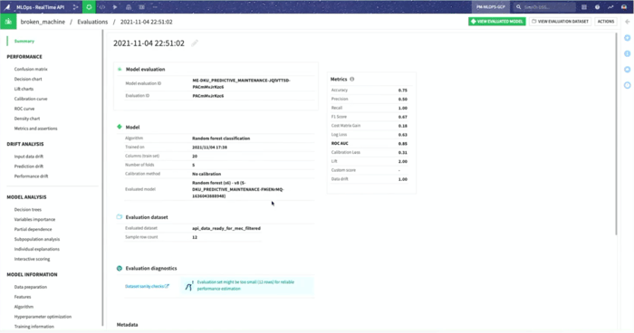Open the more options ellipsis in top bar
The width and height of the screenshot is (634, 333).
[x=155, y=7]
